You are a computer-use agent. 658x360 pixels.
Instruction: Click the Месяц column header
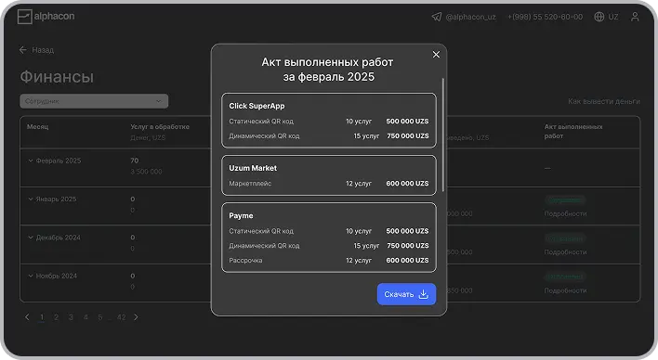(x=38, y=126)
